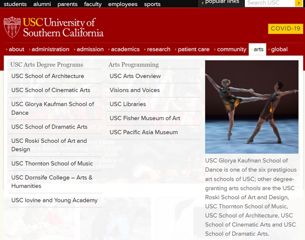This screenshot has width=305, height=240.
Task: Open the COVID-19 button
Action: pyautogui.click(x=285, y=28)
